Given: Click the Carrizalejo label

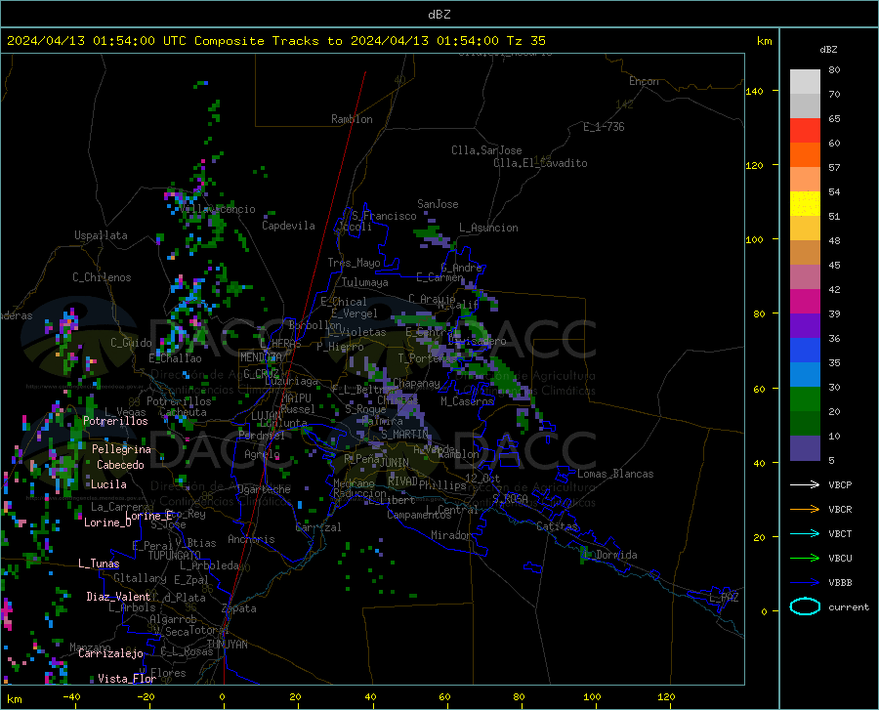Looking at the screenshot, I should point(110,653).
